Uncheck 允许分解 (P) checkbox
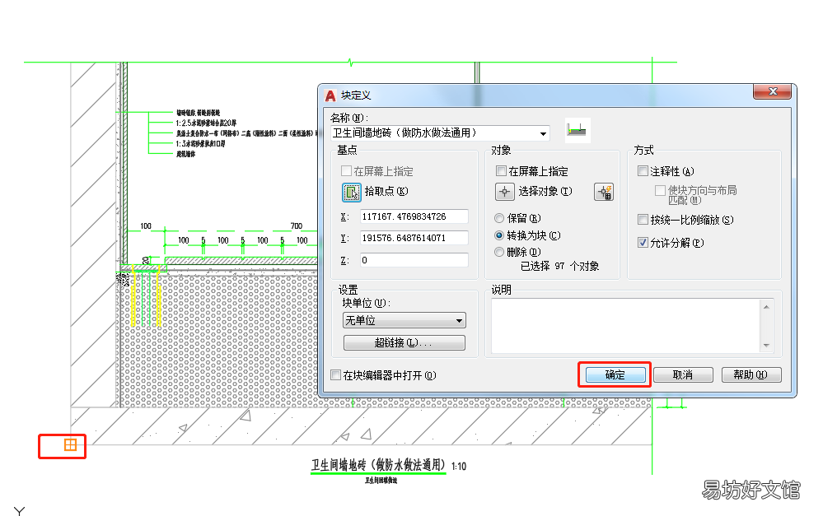The height and width of the screenshot is (516, 823). point(643,242)
